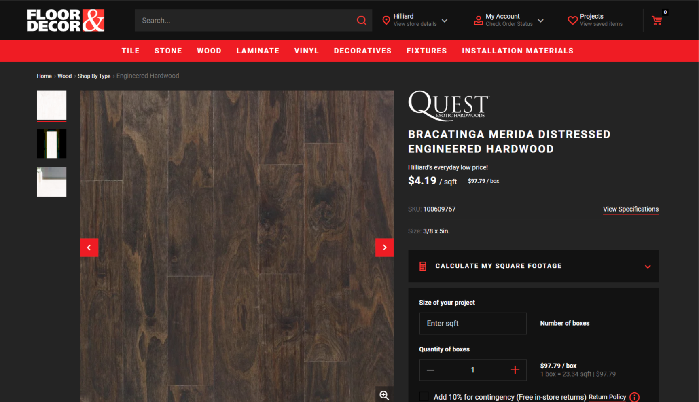
Task: Click the quantity value field showing 1
Action: pyautogui.click(x=472, y=370)
